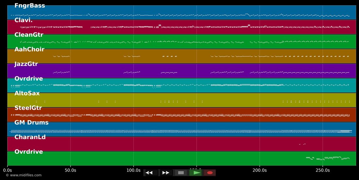Click the 250.0s time axis label
The image size is (359, 180).
(x=322, y=170)
